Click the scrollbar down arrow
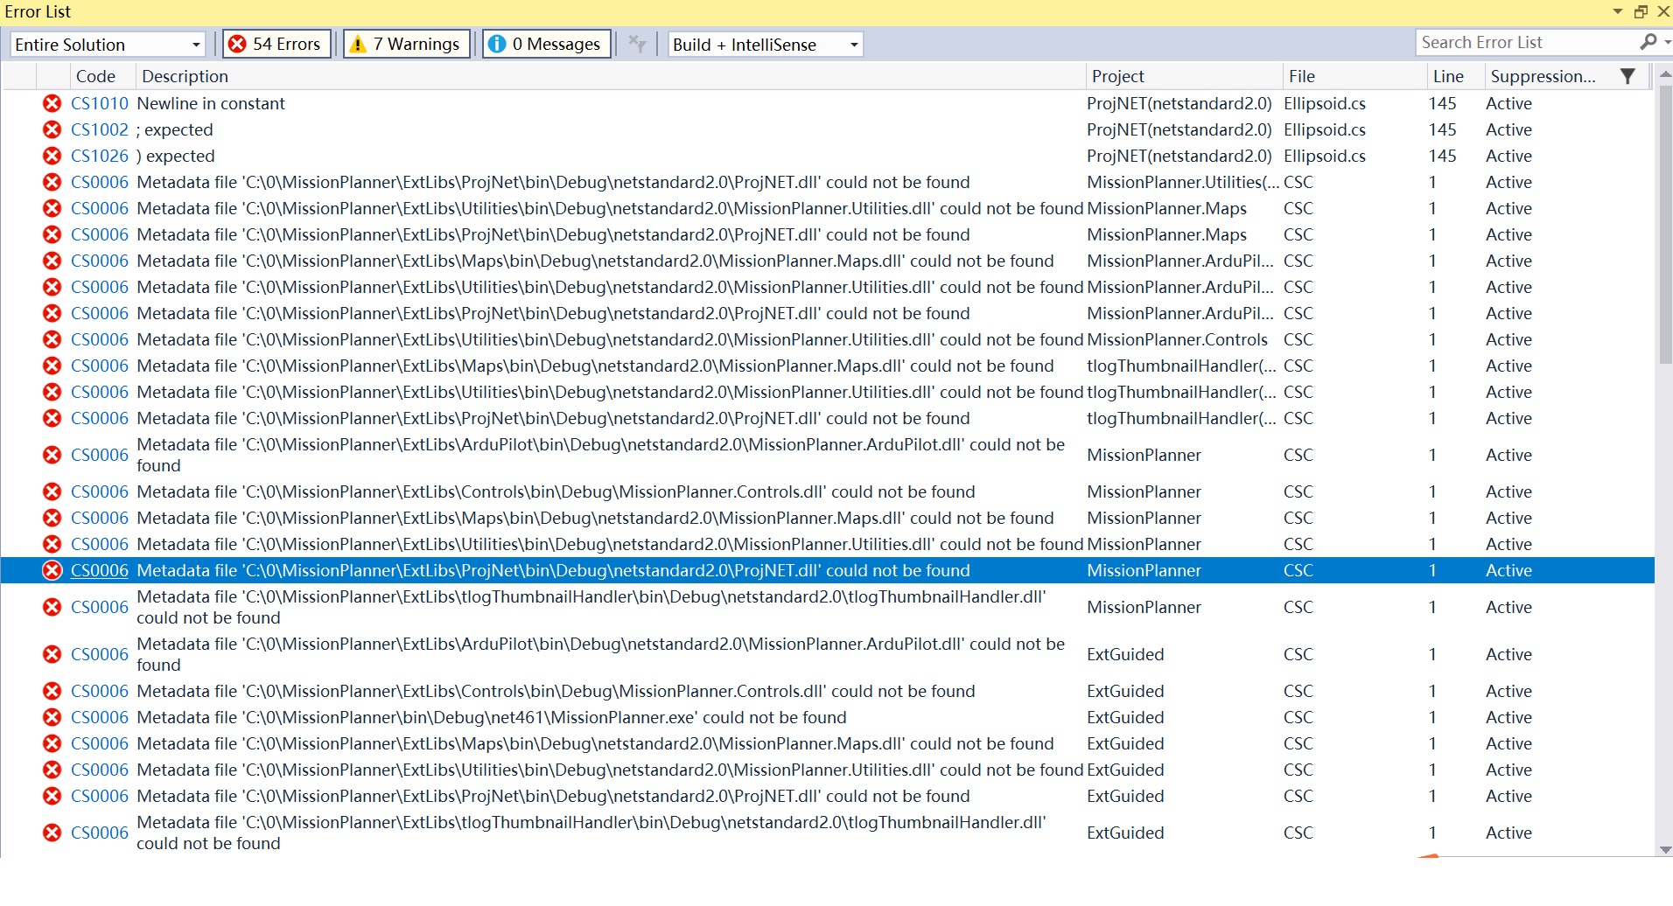 point(1665,850)
